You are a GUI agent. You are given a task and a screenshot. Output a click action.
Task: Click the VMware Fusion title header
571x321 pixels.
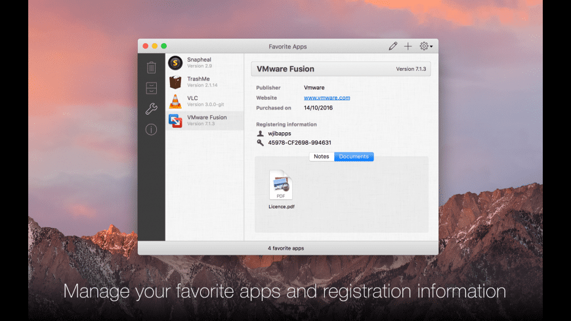(285, 69)
